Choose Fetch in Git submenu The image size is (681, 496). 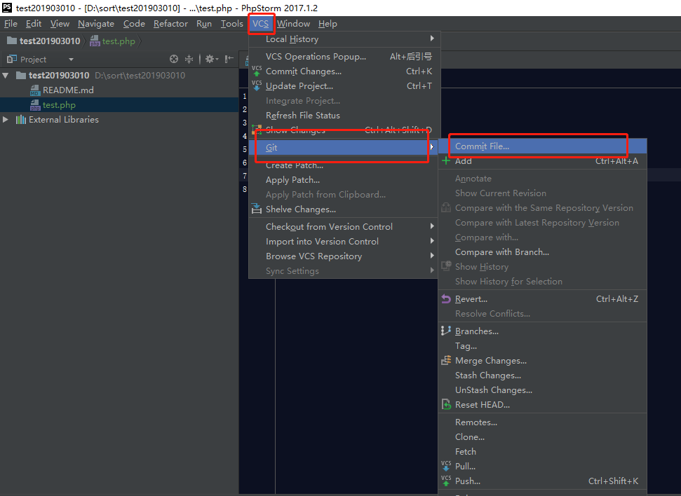point(542,452)
